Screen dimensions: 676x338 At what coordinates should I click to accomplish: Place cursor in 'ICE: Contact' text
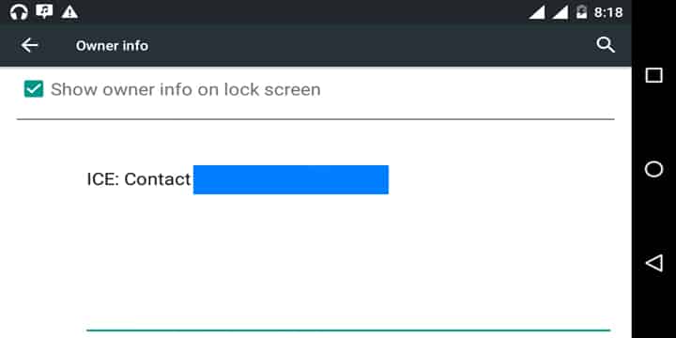138,179
